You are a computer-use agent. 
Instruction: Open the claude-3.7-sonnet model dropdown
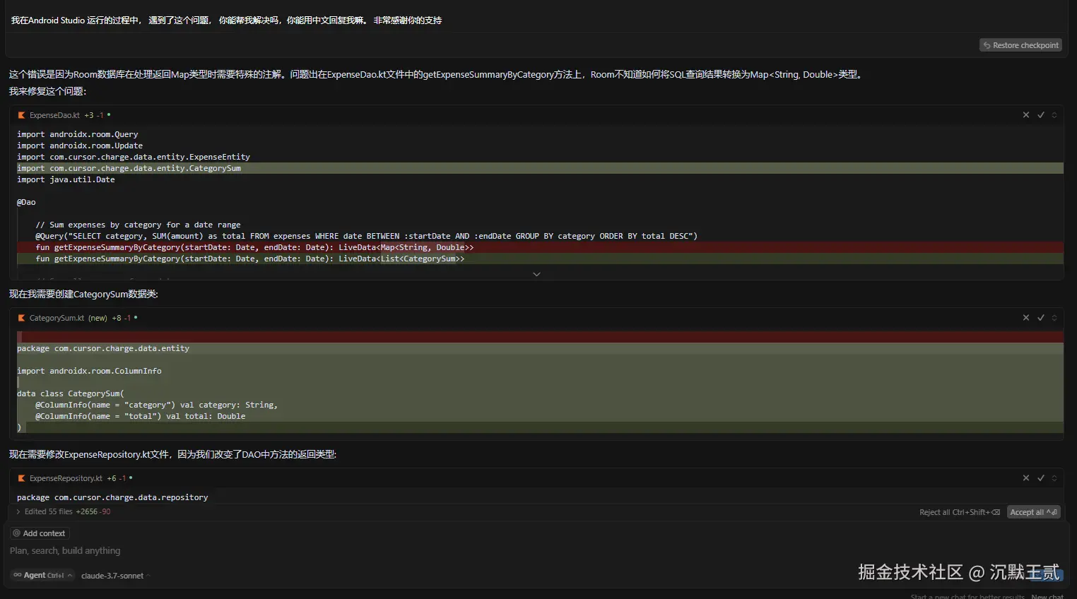(x=116, y=576)
